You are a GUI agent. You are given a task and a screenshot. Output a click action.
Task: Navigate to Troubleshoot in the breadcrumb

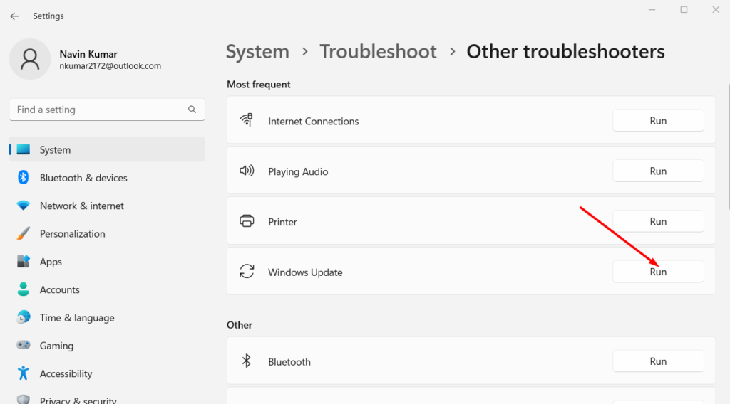coord(378,52)
